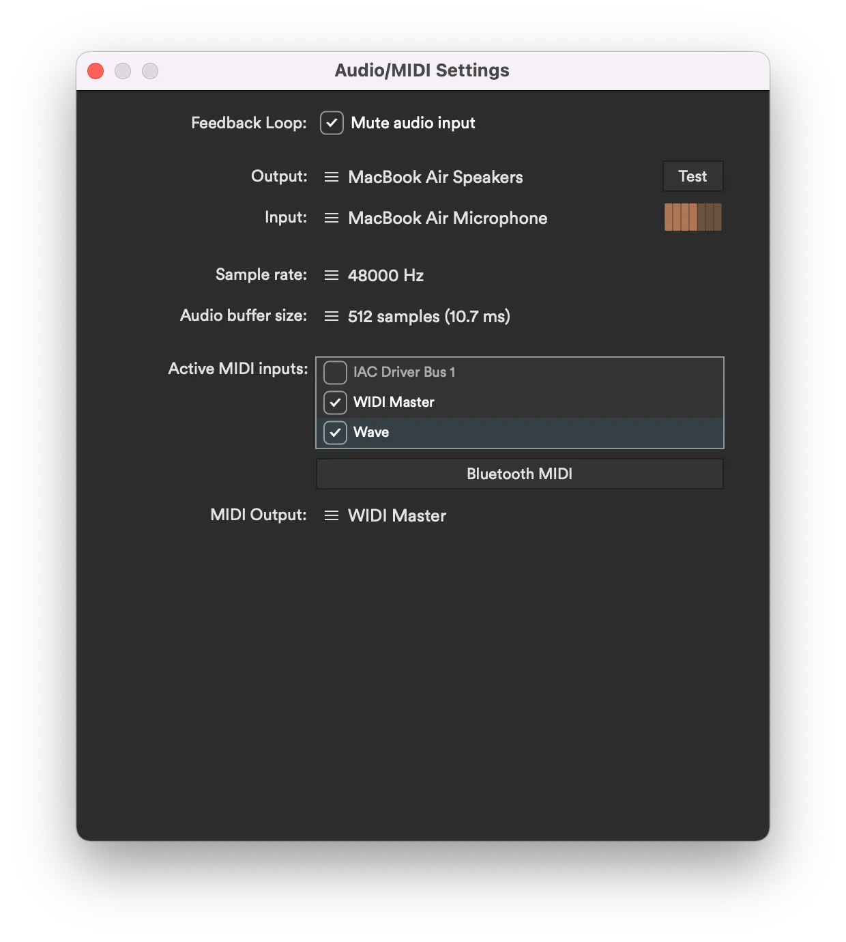Open the Bluetooth MIDI button
This screenshot has width=846, height=942.
(x=519, y=474)
